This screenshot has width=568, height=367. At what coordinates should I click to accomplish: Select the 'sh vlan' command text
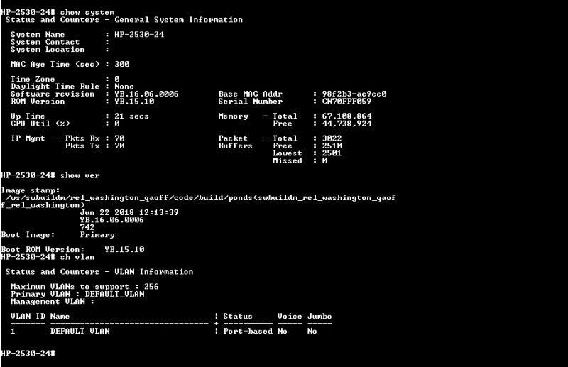tap(77, 257)
